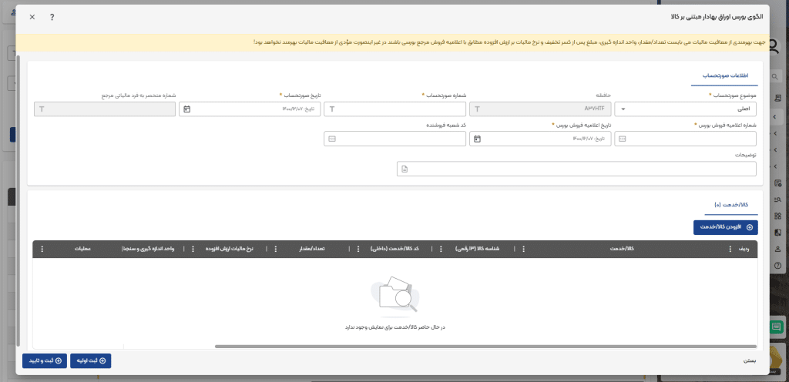Focus the شماره صورتحساب input field
The height and width of the screenshot is (382, 789).
tap(393, 109)
